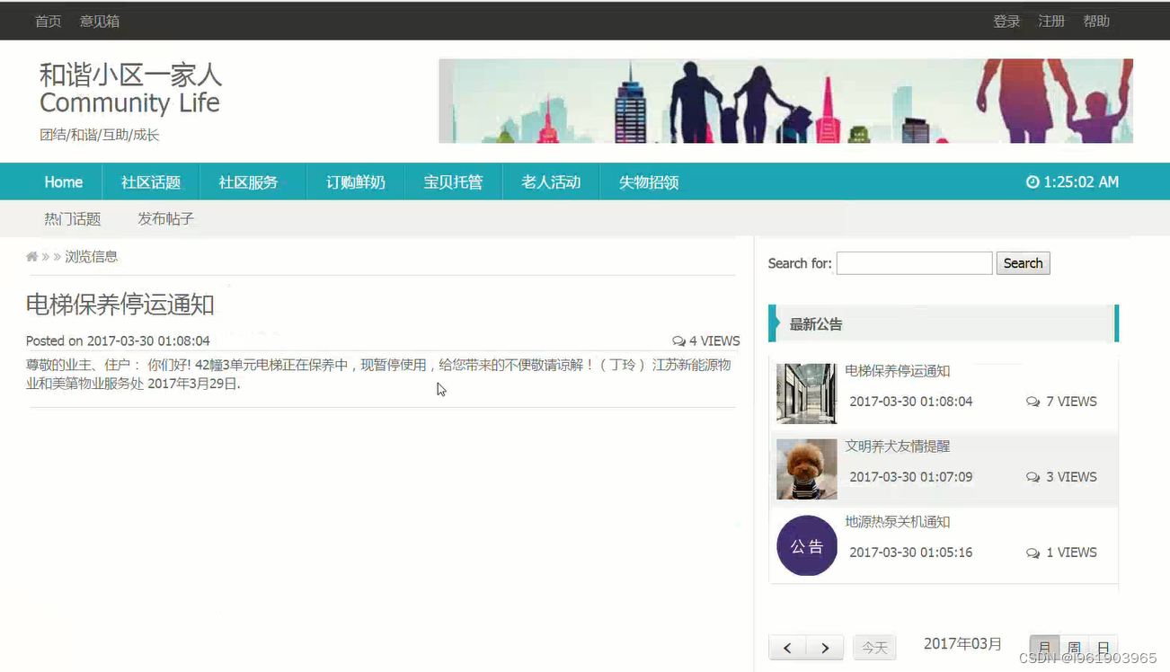Go to previous month with left arrow
The width and height of the screenshot is (1170, 672).
(787, 648)
